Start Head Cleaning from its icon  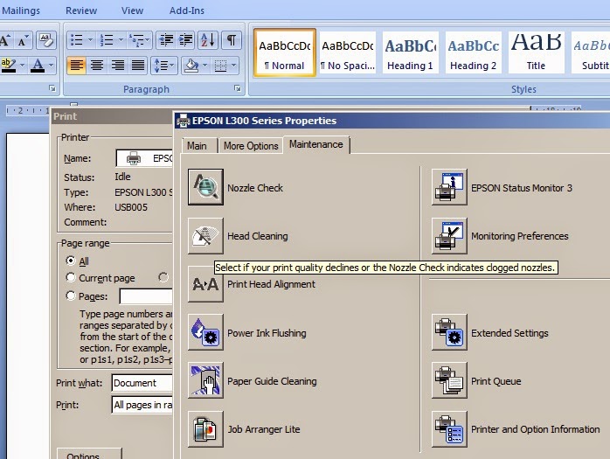(205, 236)
